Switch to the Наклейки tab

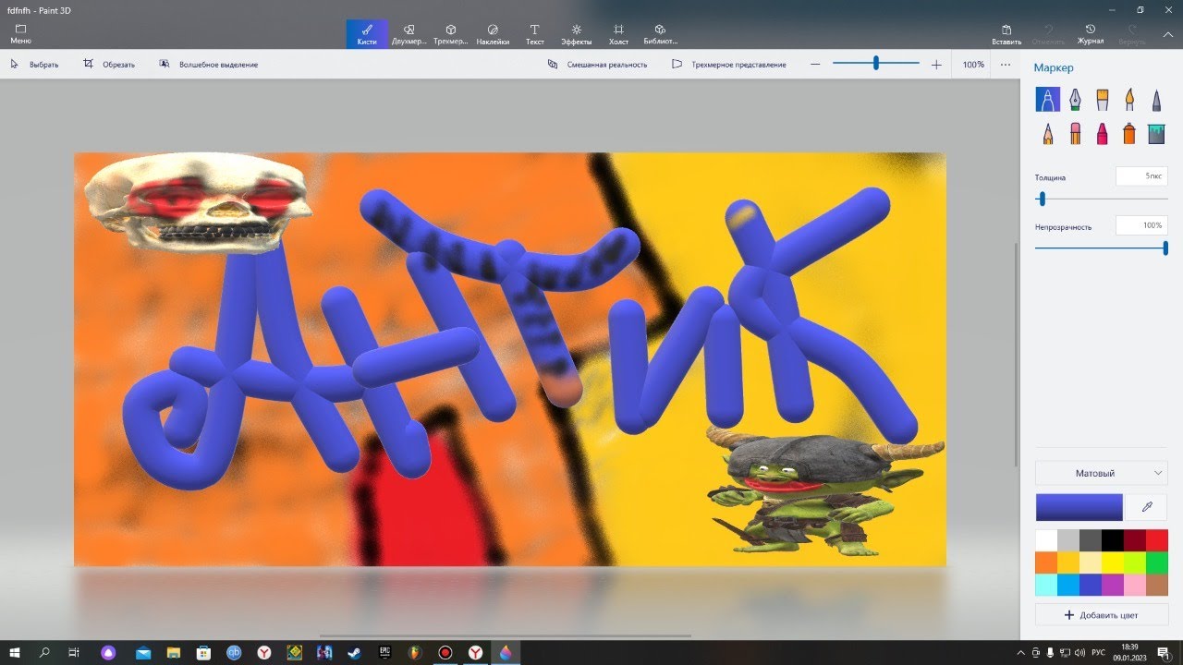point(493,34)
